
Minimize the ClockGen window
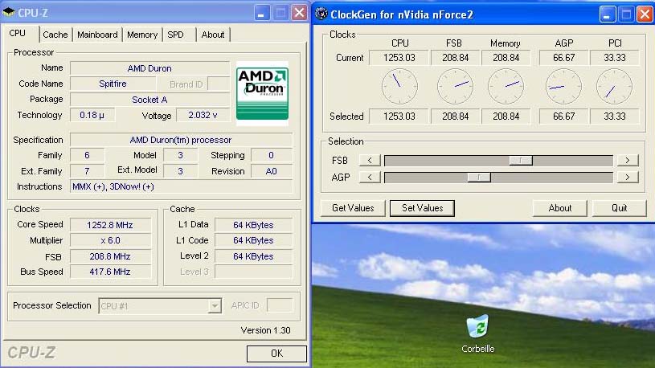click(x=607, y=14)
